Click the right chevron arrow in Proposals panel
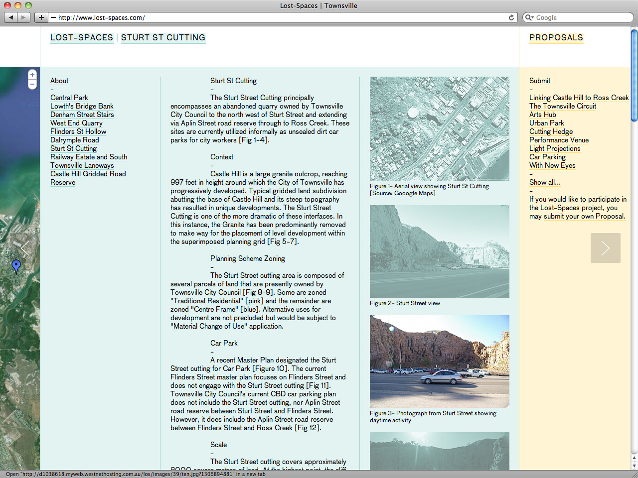Viewport: 638px width, 478px height. 606,248
